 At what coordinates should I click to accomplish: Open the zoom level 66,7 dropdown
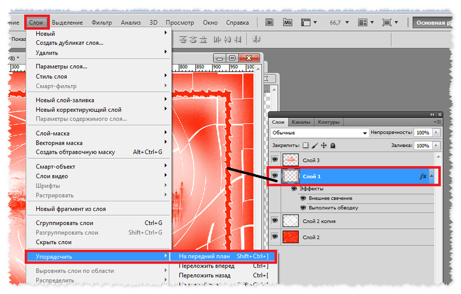pos(347,22)
